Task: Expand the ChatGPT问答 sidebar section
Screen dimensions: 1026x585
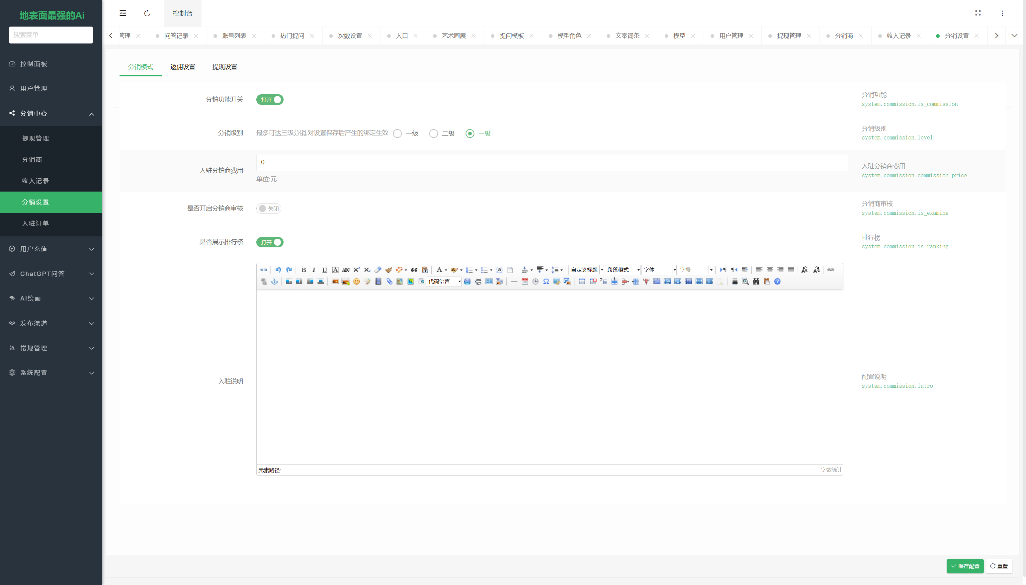Action: [51, 274]
